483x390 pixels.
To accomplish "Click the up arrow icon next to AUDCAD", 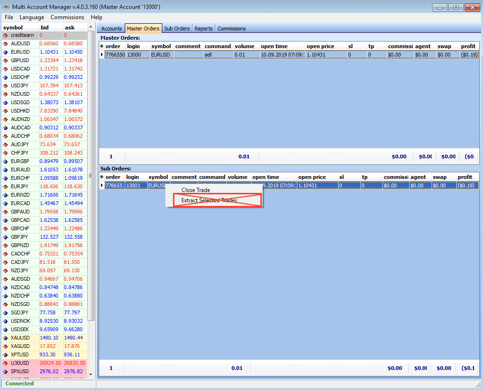I will (x=5, y=128).
